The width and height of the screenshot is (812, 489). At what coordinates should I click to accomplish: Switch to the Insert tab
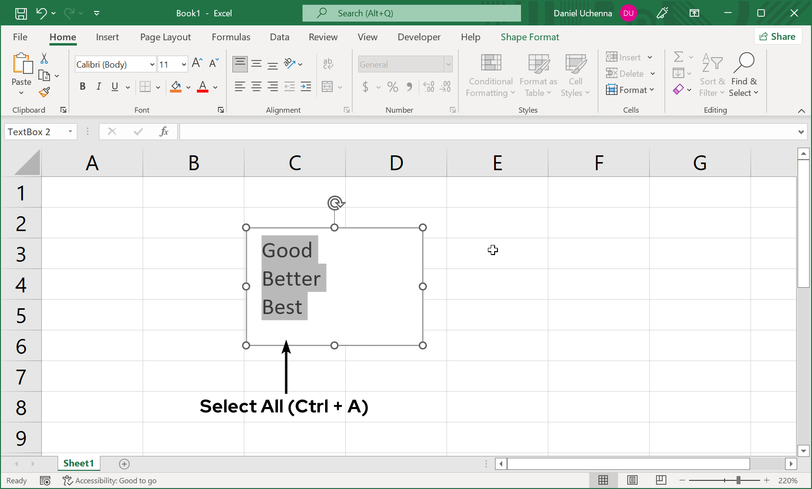(107, 37)
